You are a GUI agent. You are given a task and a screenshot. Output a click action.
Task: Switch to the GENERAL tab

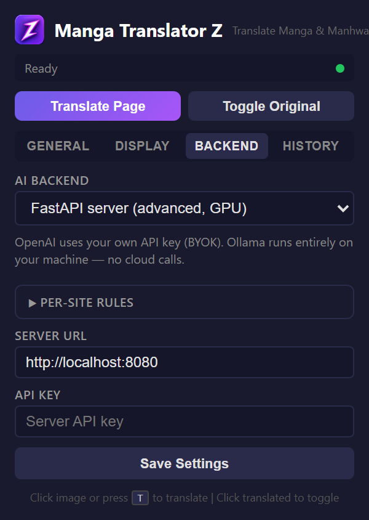point(58,146)
